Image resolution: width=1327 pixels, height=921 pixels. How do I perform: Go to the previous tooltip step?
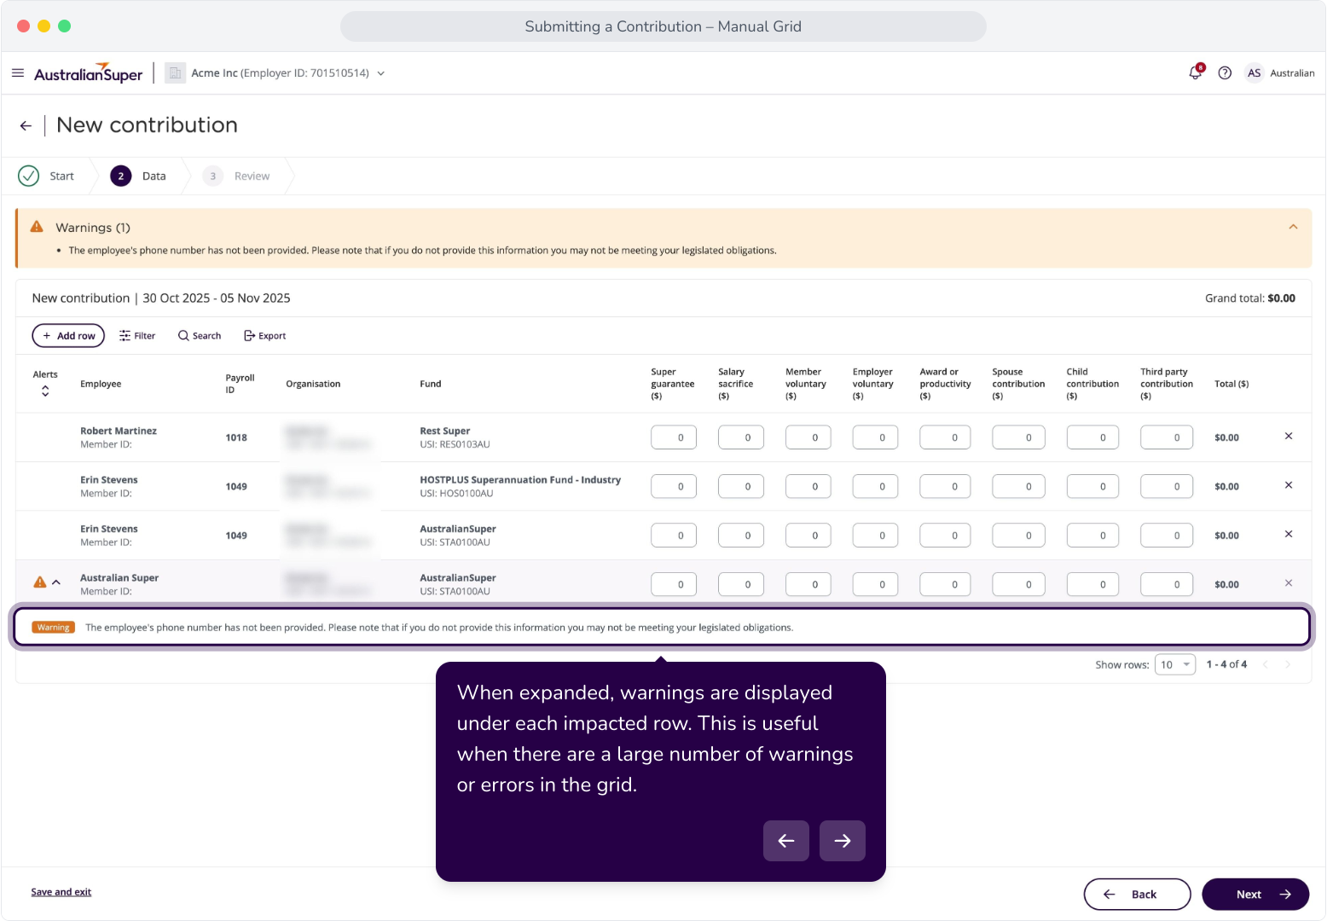pos(786,841)
